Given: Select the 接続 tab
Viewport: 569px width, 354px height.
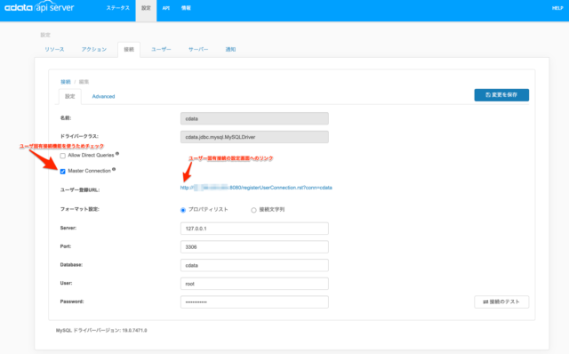Looking at the screenshot, I should (x=129, y=50).
